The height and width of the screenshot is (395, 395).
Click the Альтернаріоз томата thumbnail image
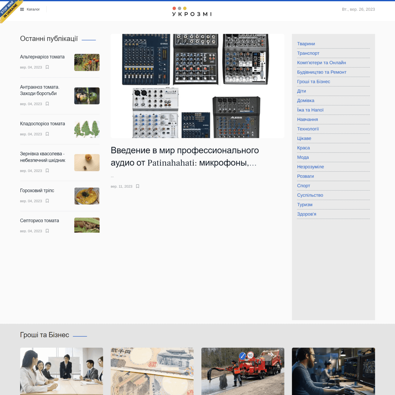coord(87,62)
